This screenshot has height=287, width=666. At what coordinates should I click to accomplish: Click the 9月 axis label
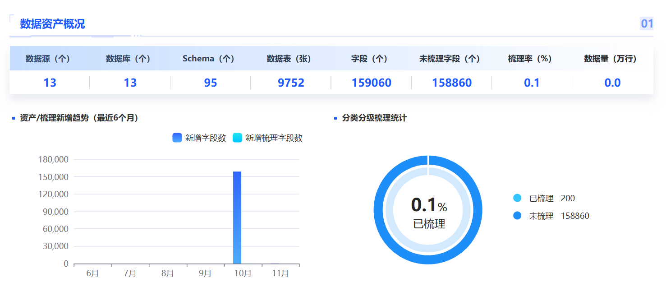pos(205,273)
